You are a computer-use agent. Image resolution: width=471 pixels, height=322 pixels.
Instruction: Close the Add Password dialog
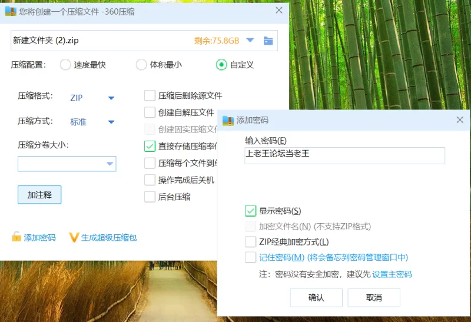pos(460,120)
